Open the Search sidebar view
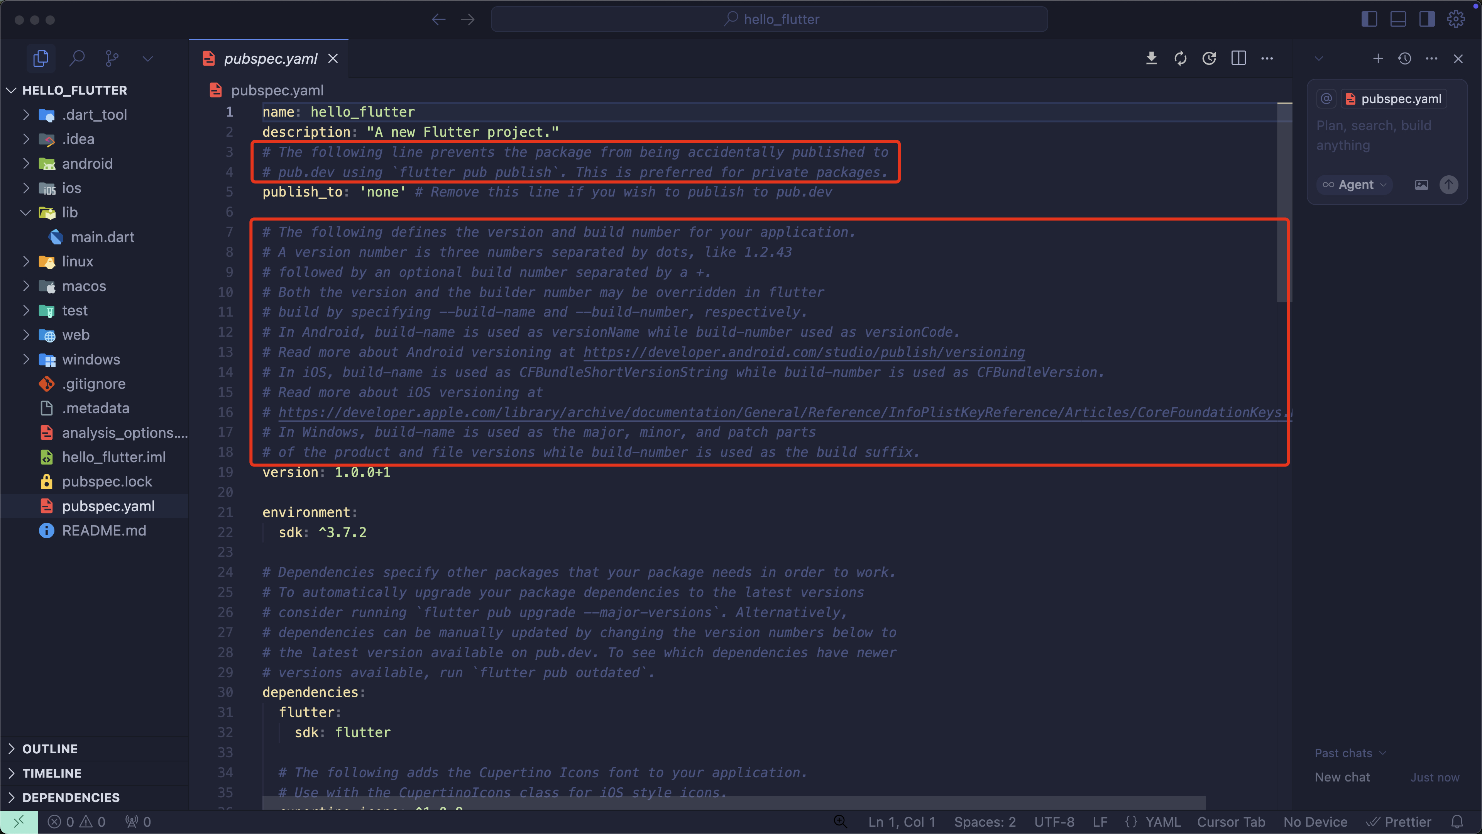The image size is (1482, 834). click(x=76, y=58)
